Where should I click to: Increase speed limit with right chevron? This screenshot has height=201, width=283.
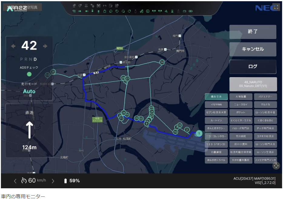tap(53, 181)
